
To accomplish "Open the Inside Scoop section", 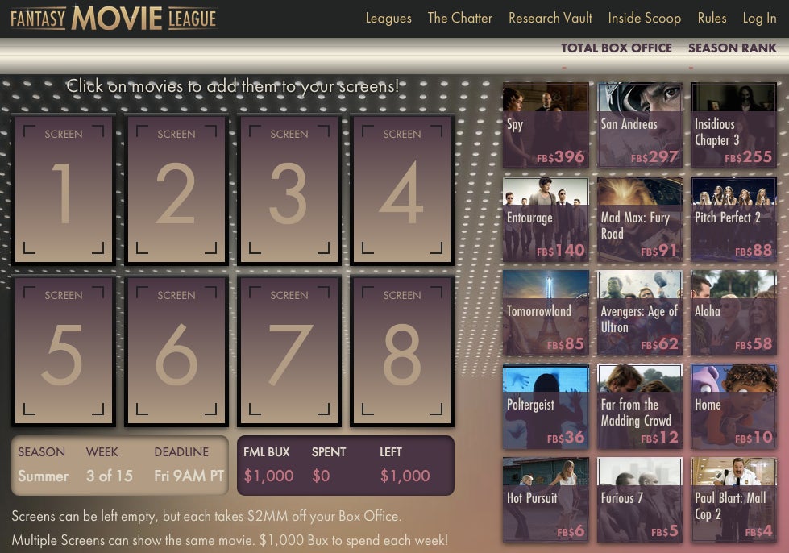I will 645,18.
